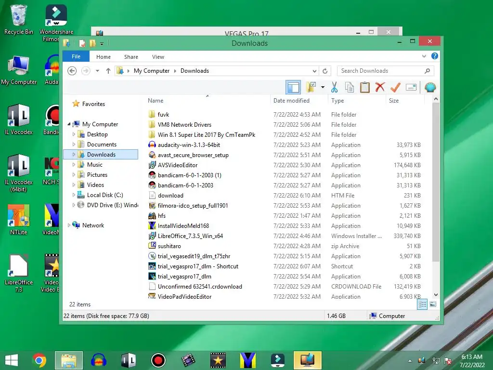Select LibreOffice_7.3.5_Win_x64 installer
Image resolution: width=493 pixels, height=370 pixels.
[x=190, y=236]
